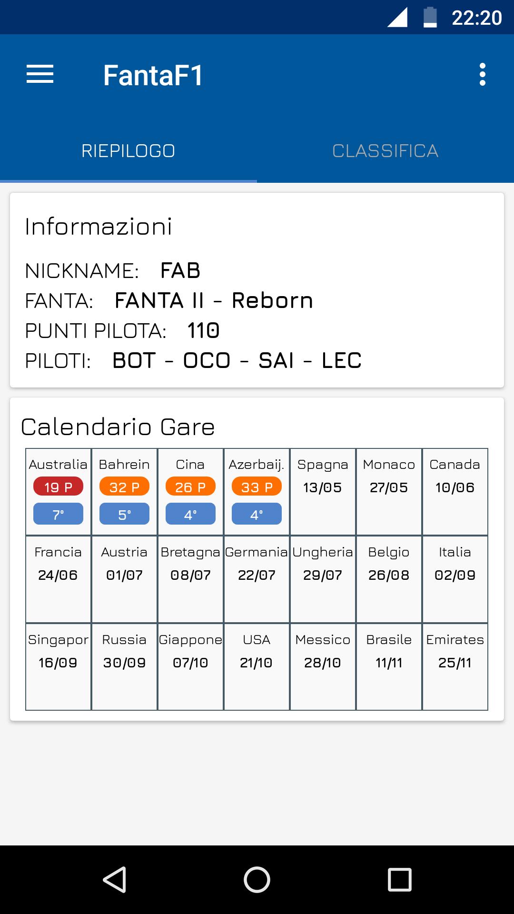Tap the Android back navigation arrow

pyautogui.click(x=116, y=880)
